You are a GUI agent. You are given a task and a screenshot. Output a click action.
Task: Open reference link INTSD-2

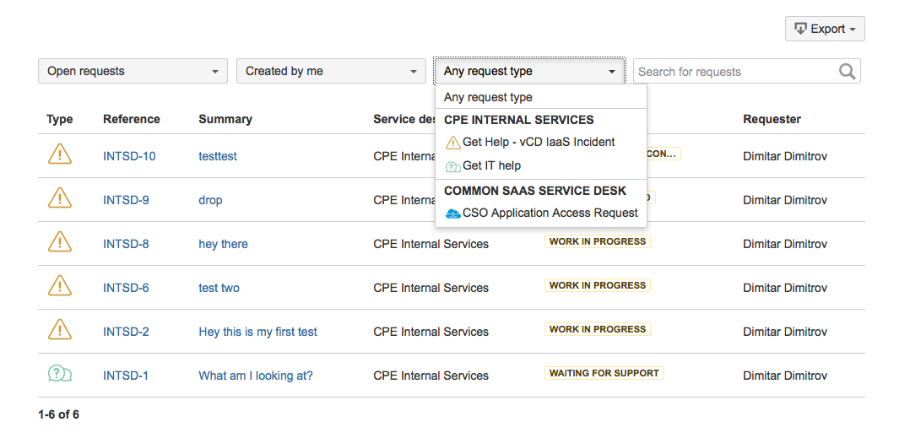[126, 332]
